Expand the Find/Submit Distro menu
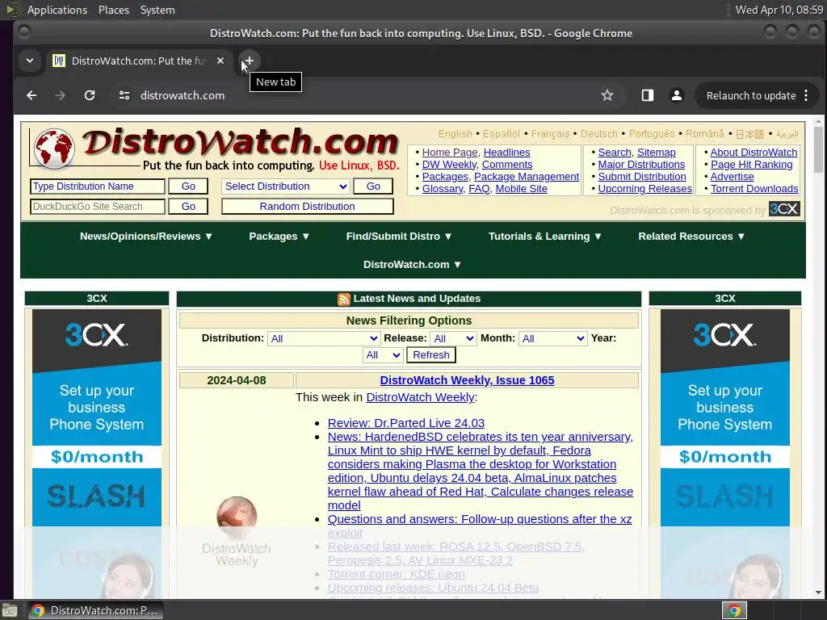827x620 pixels. coord(399,237)
